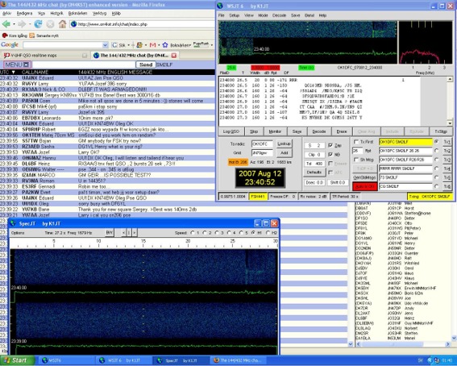This screenshot has height=366, width=457.
Task: Close the 144/432 MHz chat tab
Action: tap(174, 56)
